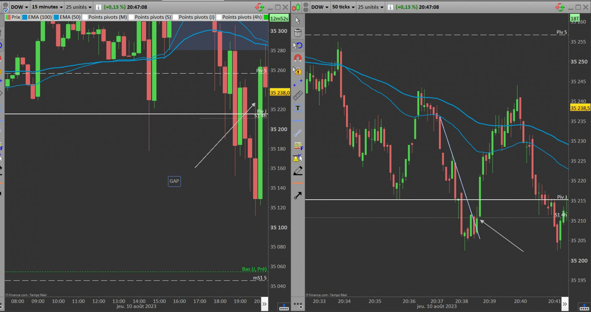
Task: Toggle link checkmark icon in 15 minutes chart
Action: coord(6,8)
